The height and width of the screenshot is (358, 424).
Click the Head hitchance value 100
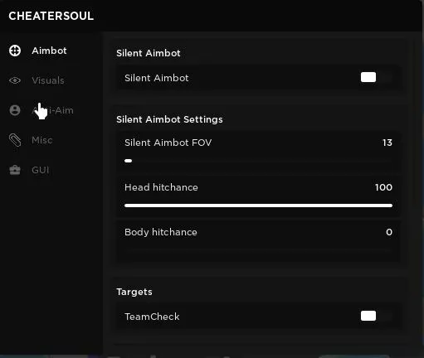pos(383,187)
